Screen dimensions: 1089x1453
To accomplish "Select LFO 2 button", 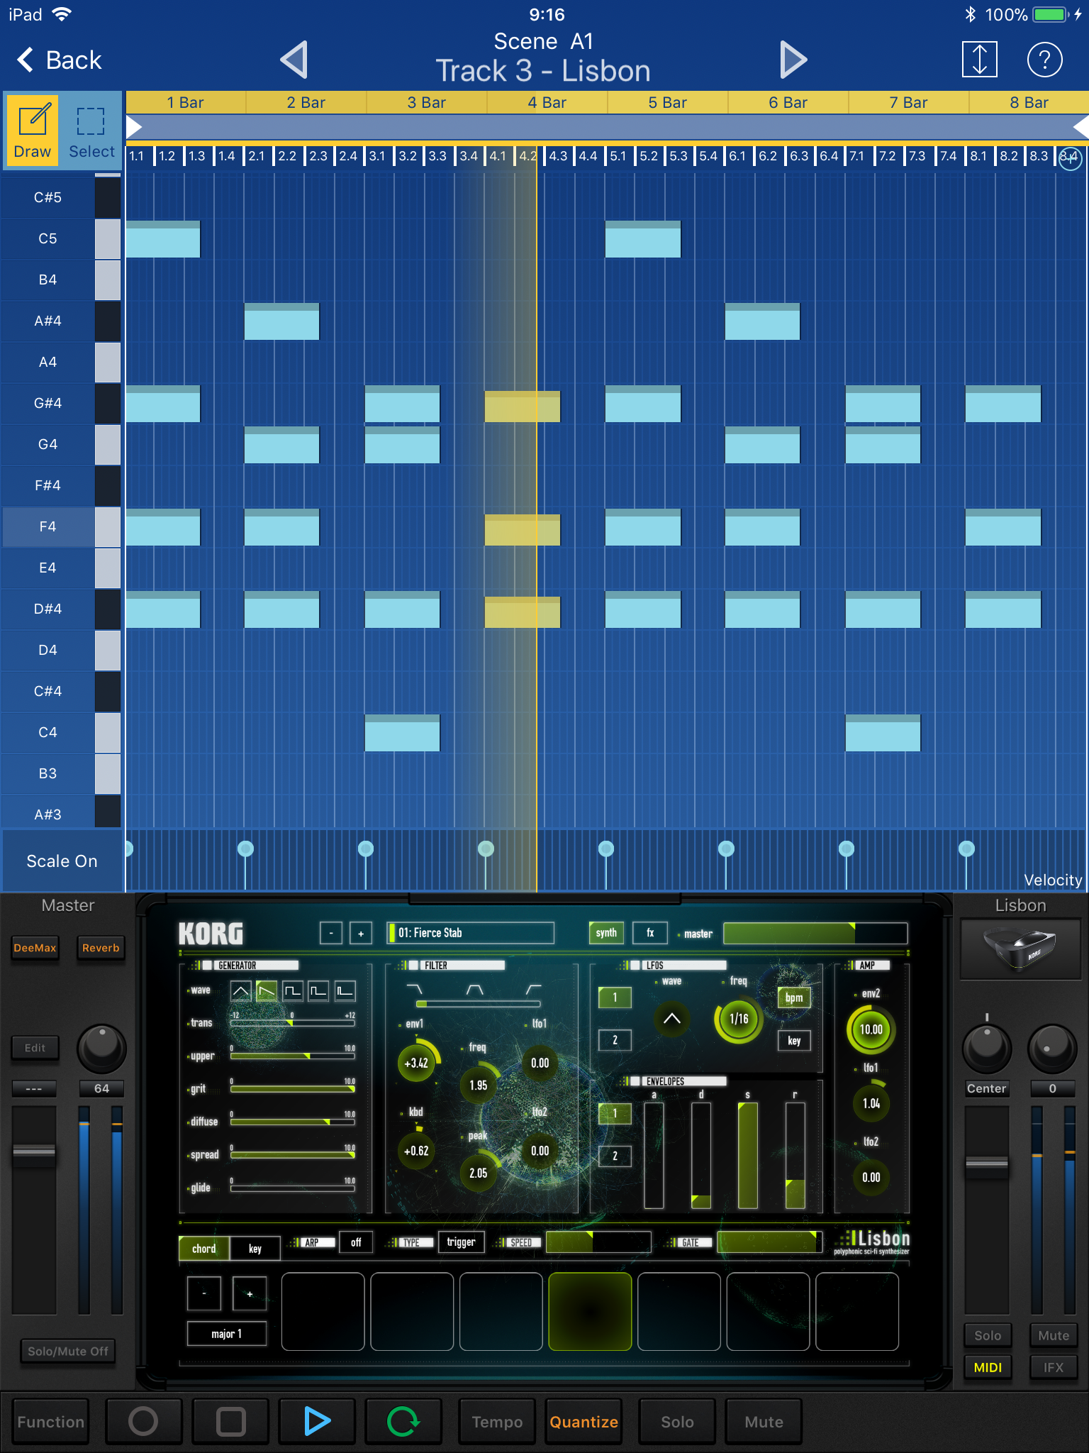I will point(615,1040).
